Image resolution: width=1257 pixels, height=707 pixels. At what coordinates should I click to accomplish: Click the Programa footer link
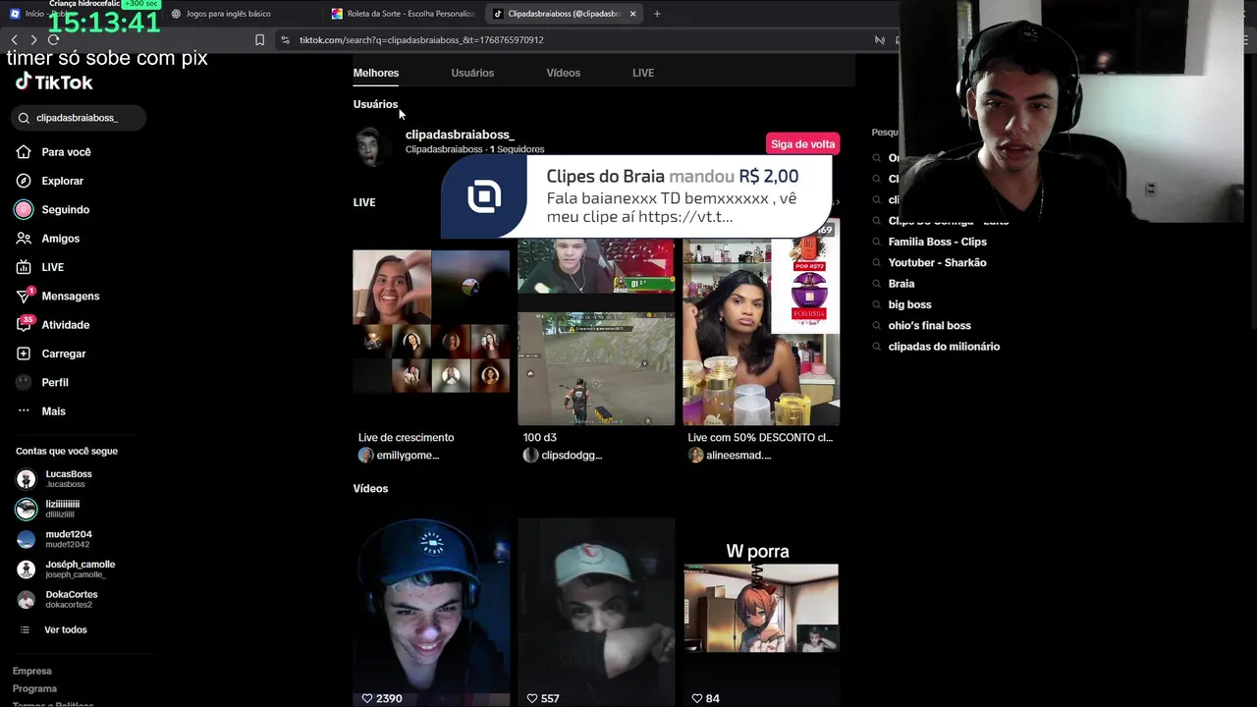(x=34, y=688)
